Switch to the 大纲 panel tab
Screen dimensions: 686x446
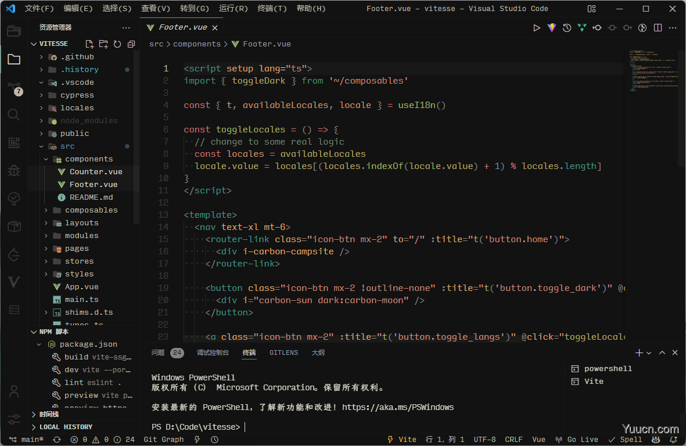pos(318,353)
